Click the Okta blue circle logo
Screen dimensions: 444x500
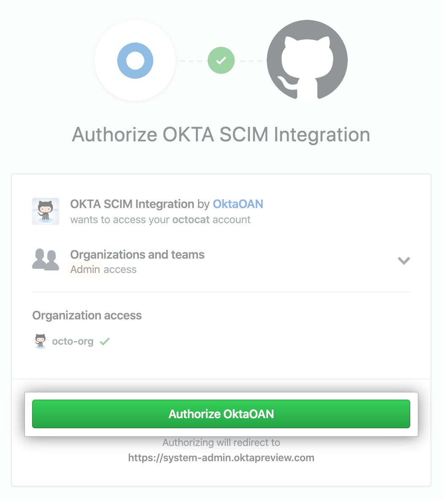pos(135,60)
